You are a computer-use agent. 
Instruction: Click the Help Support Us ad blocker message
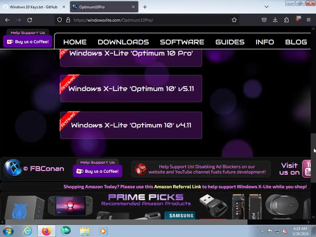click(x=207, y=169)
